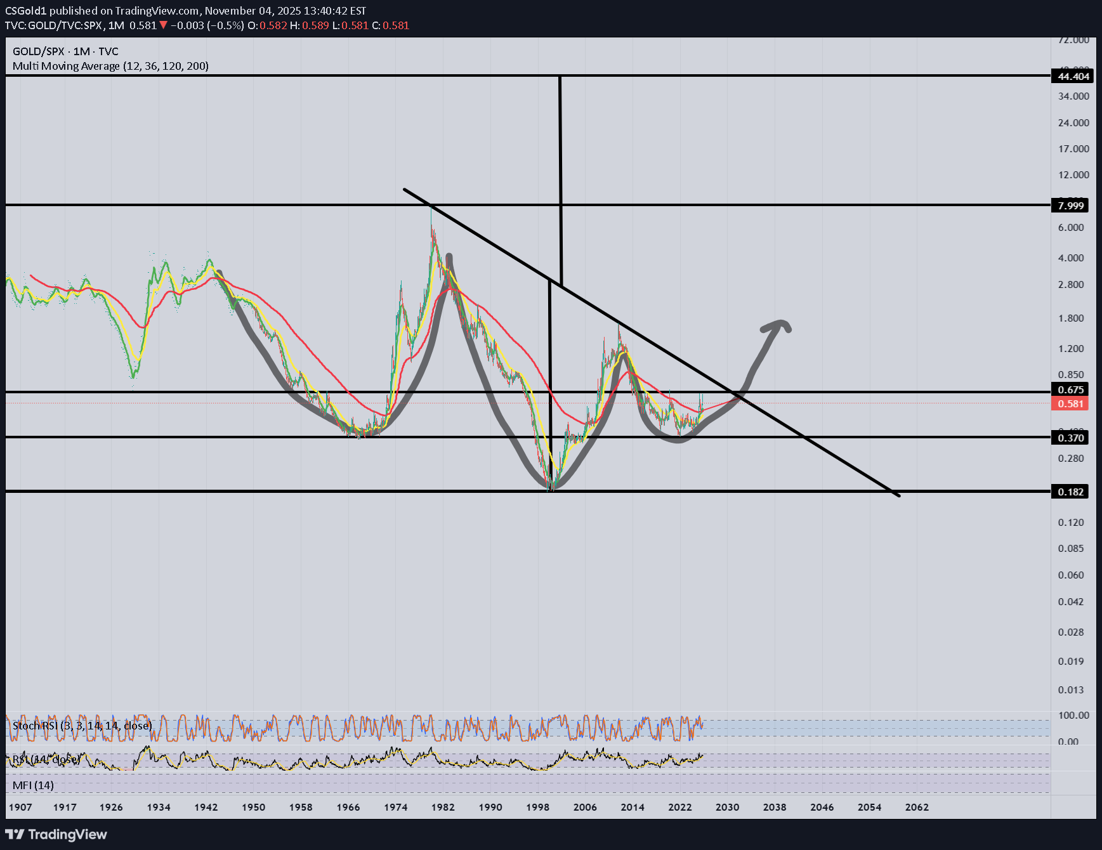Select the RSI (14, close) indicator label

pos(46,759)
